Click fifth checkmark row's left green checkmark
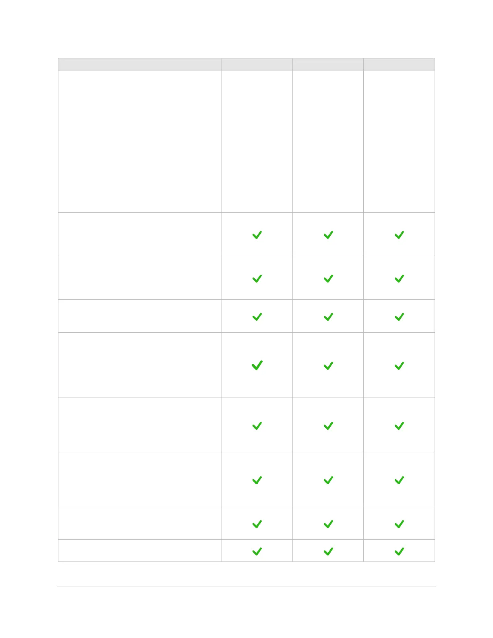This screenshot has height=638, width=493. (257, 426)
